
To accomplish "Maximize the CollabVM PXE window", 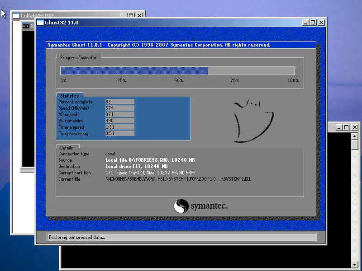I will coord(131,15).
